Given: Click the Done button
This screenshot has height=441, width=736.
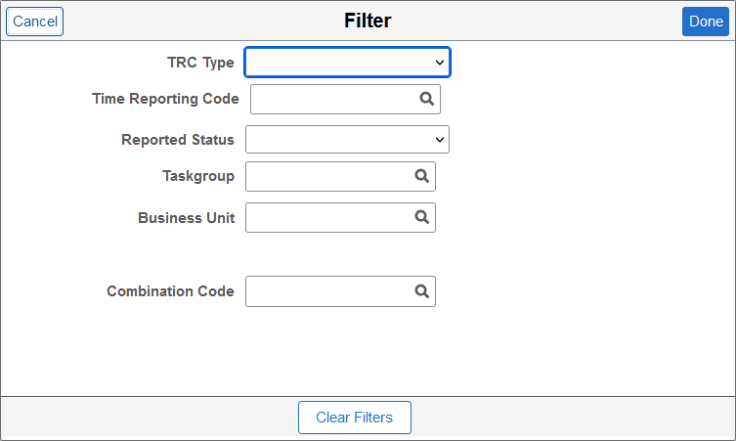Looking at the screenshot, I should 706,22.
